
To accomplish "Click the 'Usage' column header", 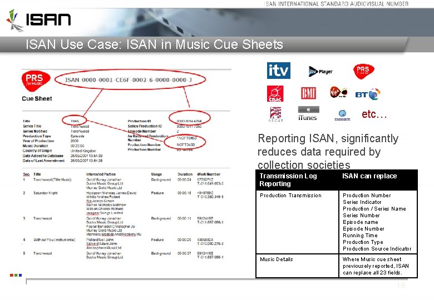I will pyautogui.click(x=156, y=174).
